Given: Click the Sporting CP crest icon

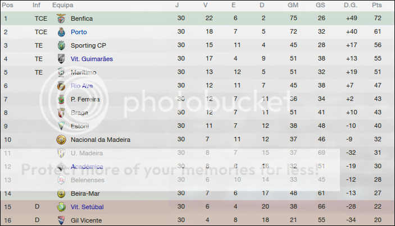Looking at the screenshot, I should [61, 45].
